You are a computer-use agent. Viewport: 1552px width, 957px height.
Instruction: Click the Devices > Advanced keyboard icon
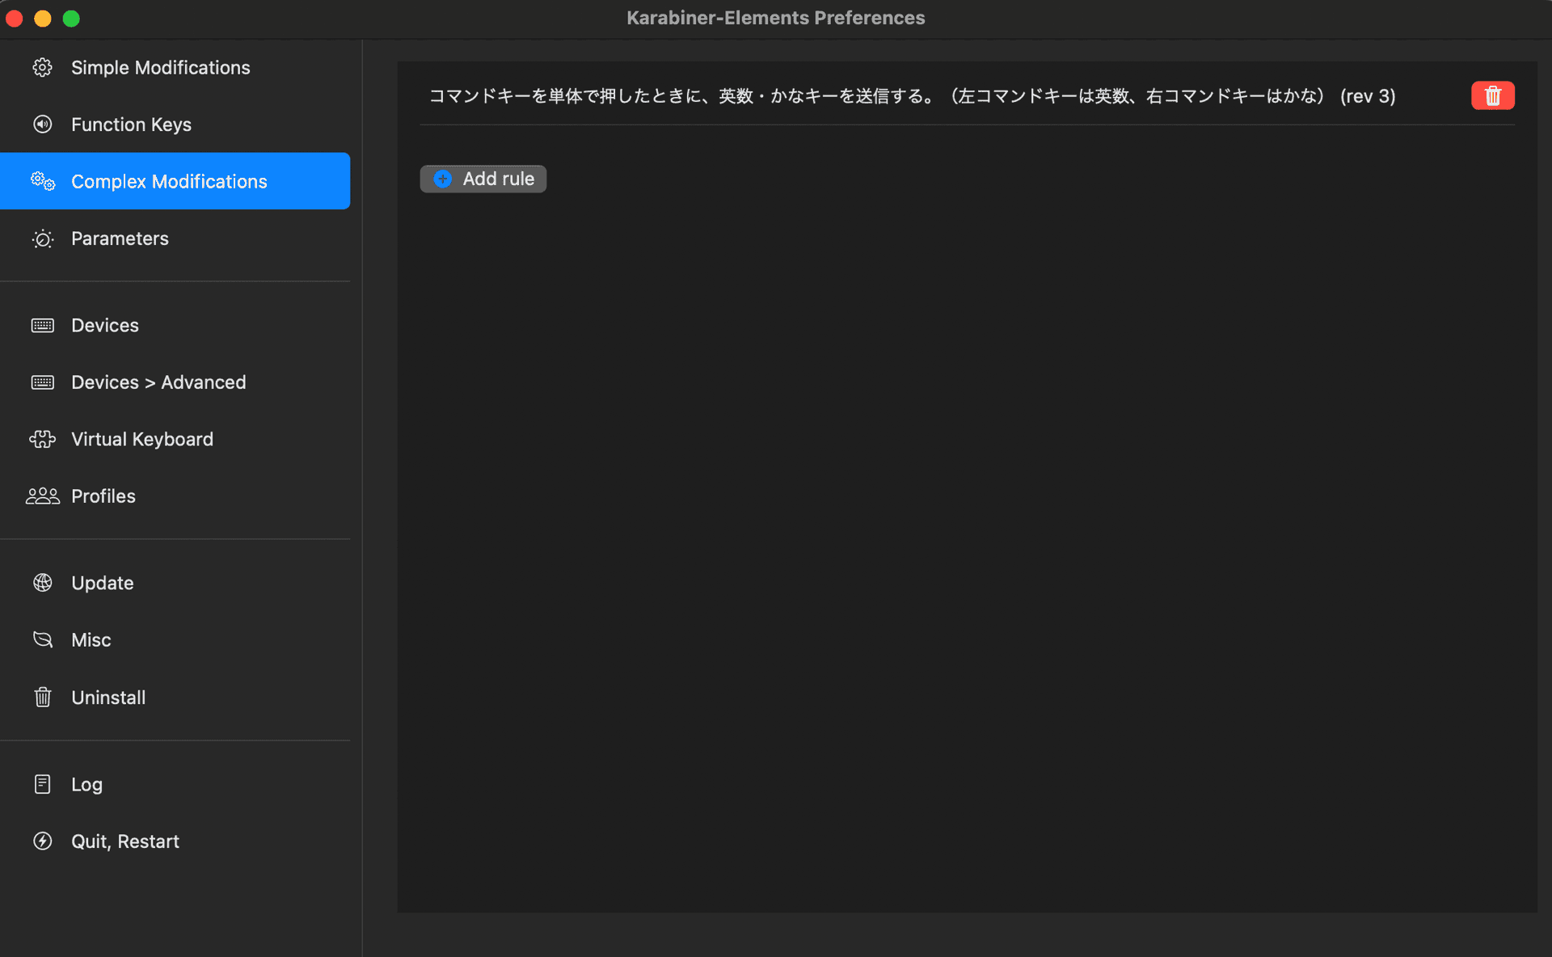43,382
